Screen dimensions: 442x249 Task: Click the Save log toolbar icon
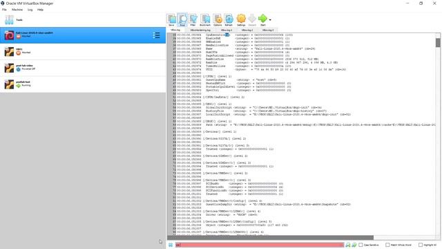tap(171, 19)
